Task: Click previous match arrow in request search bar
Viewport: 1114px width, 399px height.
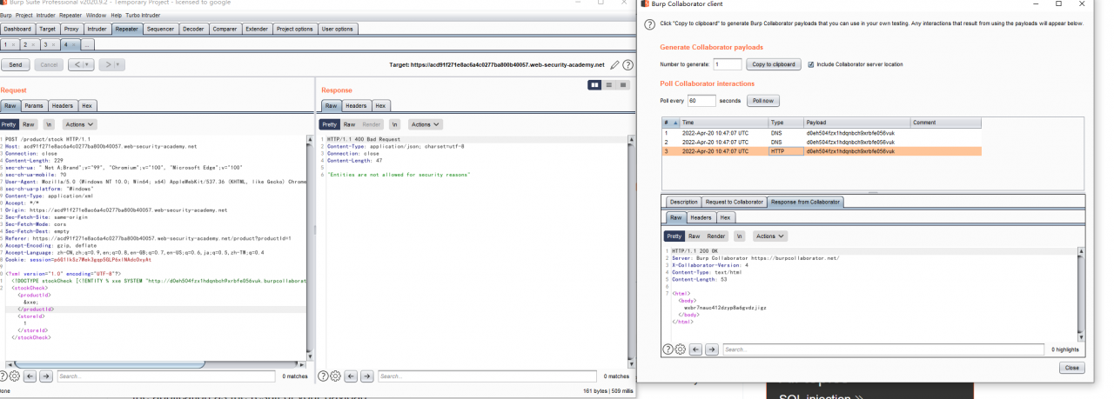Action: point(30,376)
